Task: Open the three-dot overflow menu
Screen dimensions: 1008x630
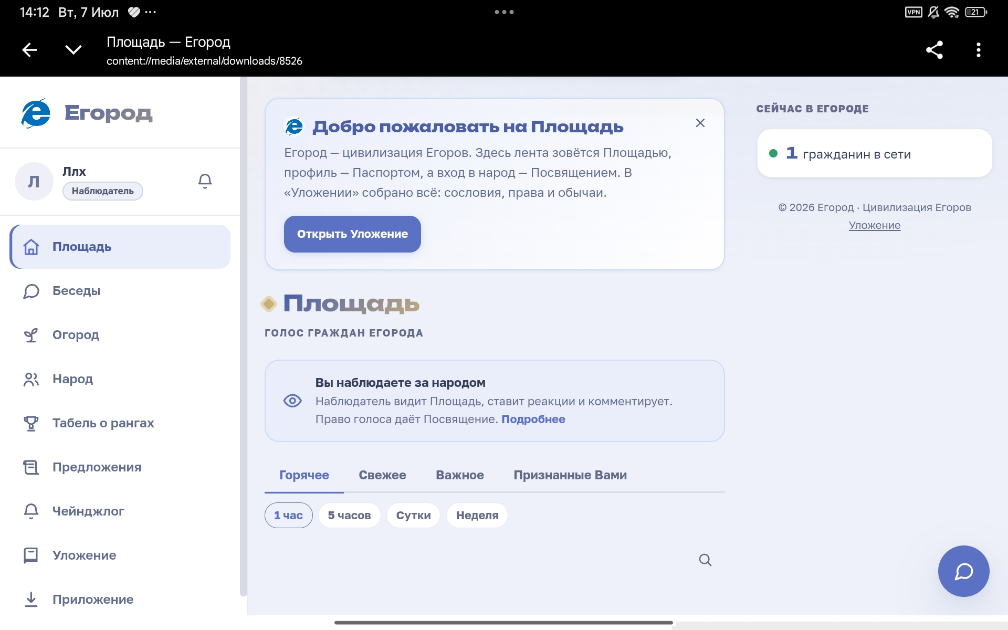Action: (978, 50)
